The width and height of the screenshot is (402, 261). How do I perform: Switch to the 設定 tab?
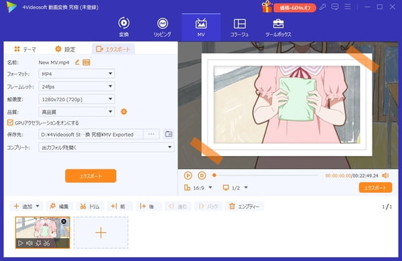65,49
